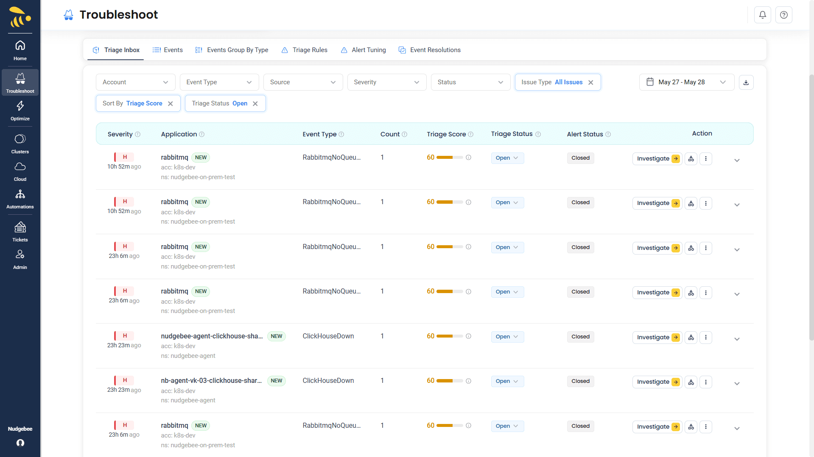Expand the first rabbitmq row details
814x457 pixels.
pyautogui.click(x=737, y=160)
